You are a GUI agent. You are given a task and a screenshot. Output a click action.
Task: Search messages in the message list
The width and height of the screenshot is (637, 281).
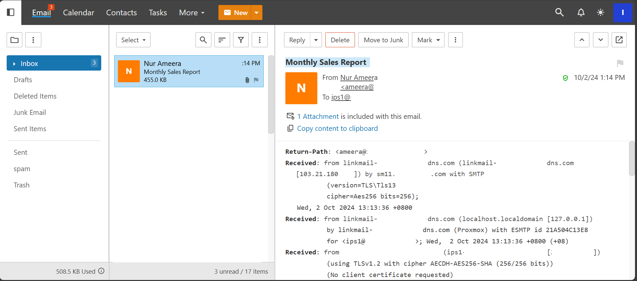click(203, 40)
